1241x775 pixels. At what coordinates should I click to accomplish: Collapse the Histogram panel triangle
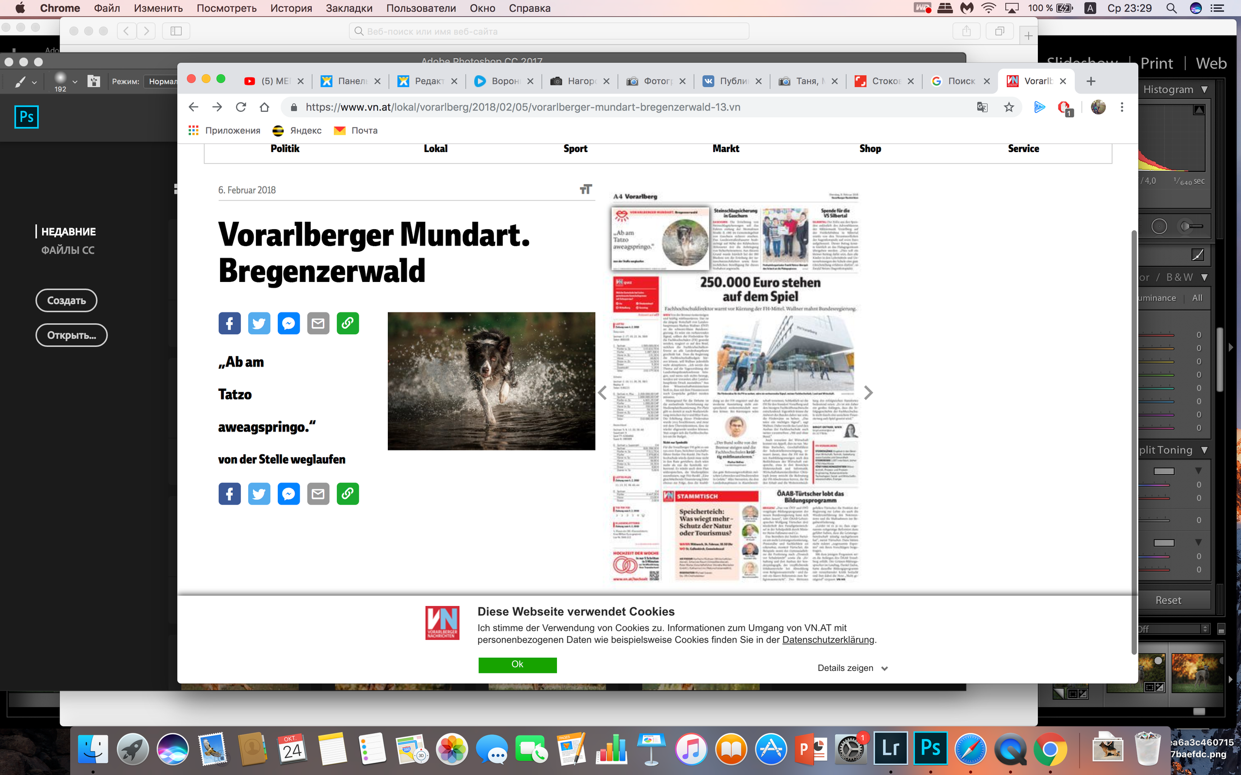pyautogui.click(x=1205, y=89)
